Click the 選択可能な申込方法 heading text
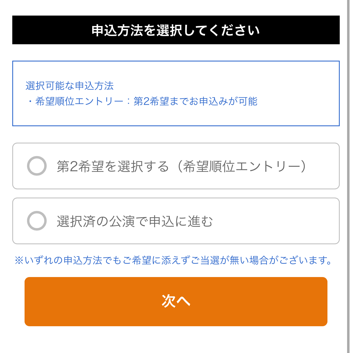 (x=70, y=86)
